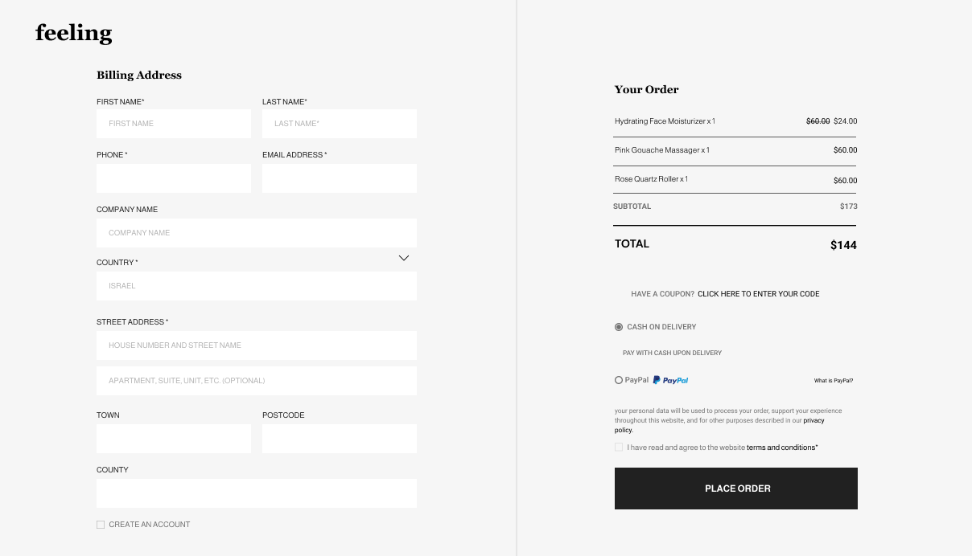The image size is (972, 556).
Task: Click the house number and street field
Action: pos(256,345)
